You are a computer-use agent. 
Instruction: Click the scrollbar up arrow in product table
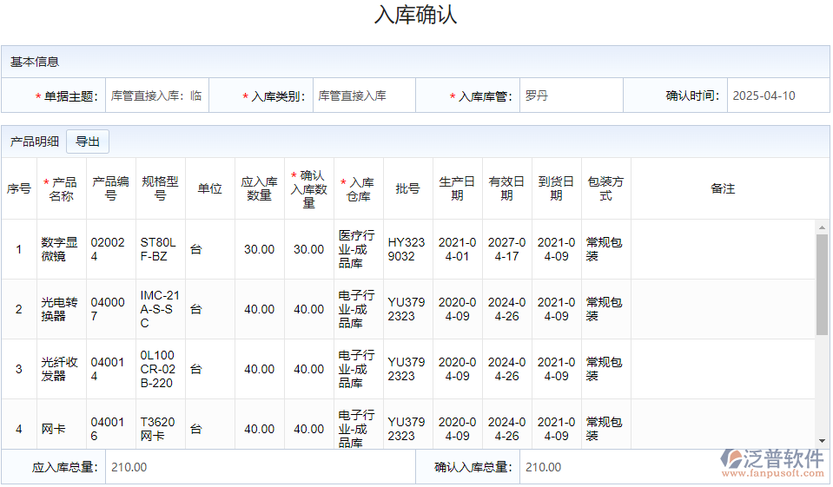pyautogui.click(x=822, y=227)
